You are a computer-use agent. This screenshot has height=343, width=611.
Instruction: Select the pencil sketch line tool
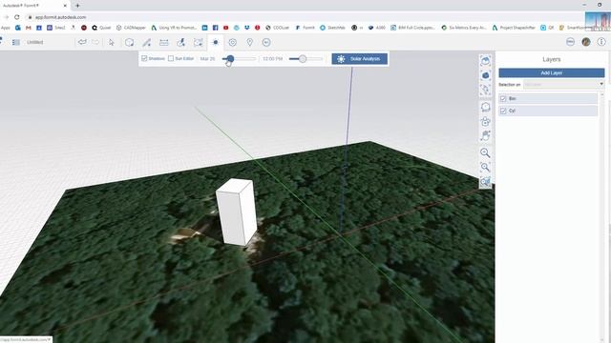[146, 42]
